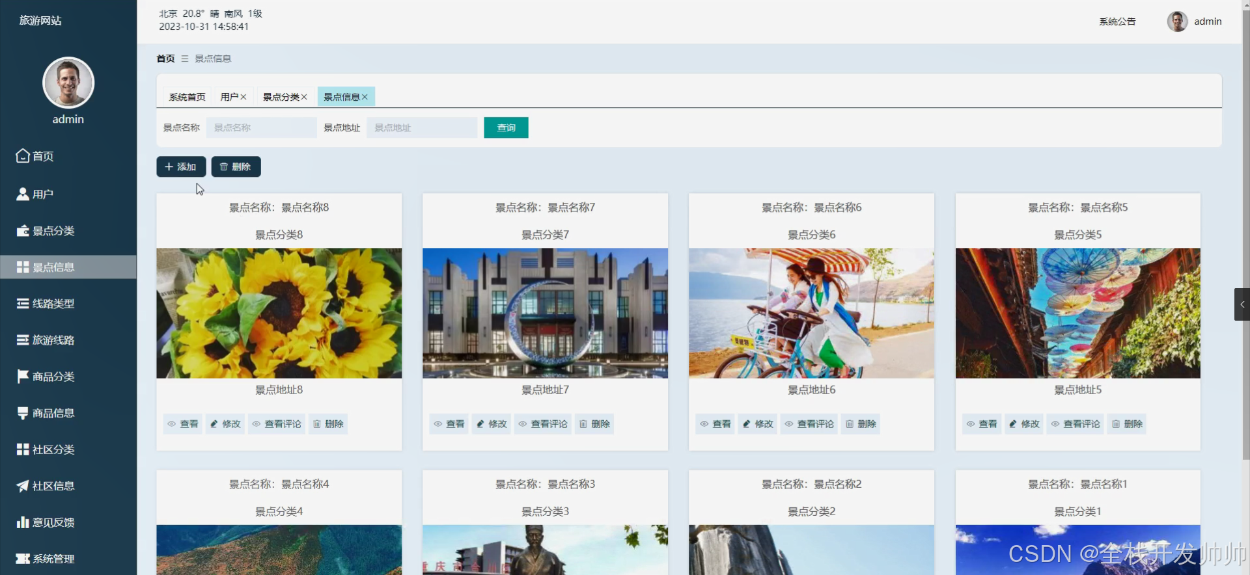Select 景点信息 in the sidebar
Viewport: 1250px width, 575px height.
pos(68,267)
